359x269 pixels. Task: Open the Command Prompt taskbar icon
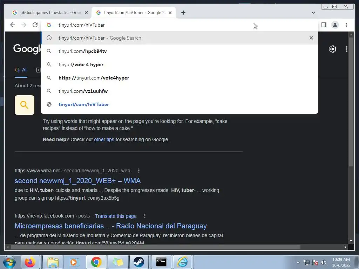tap(161, 262)
